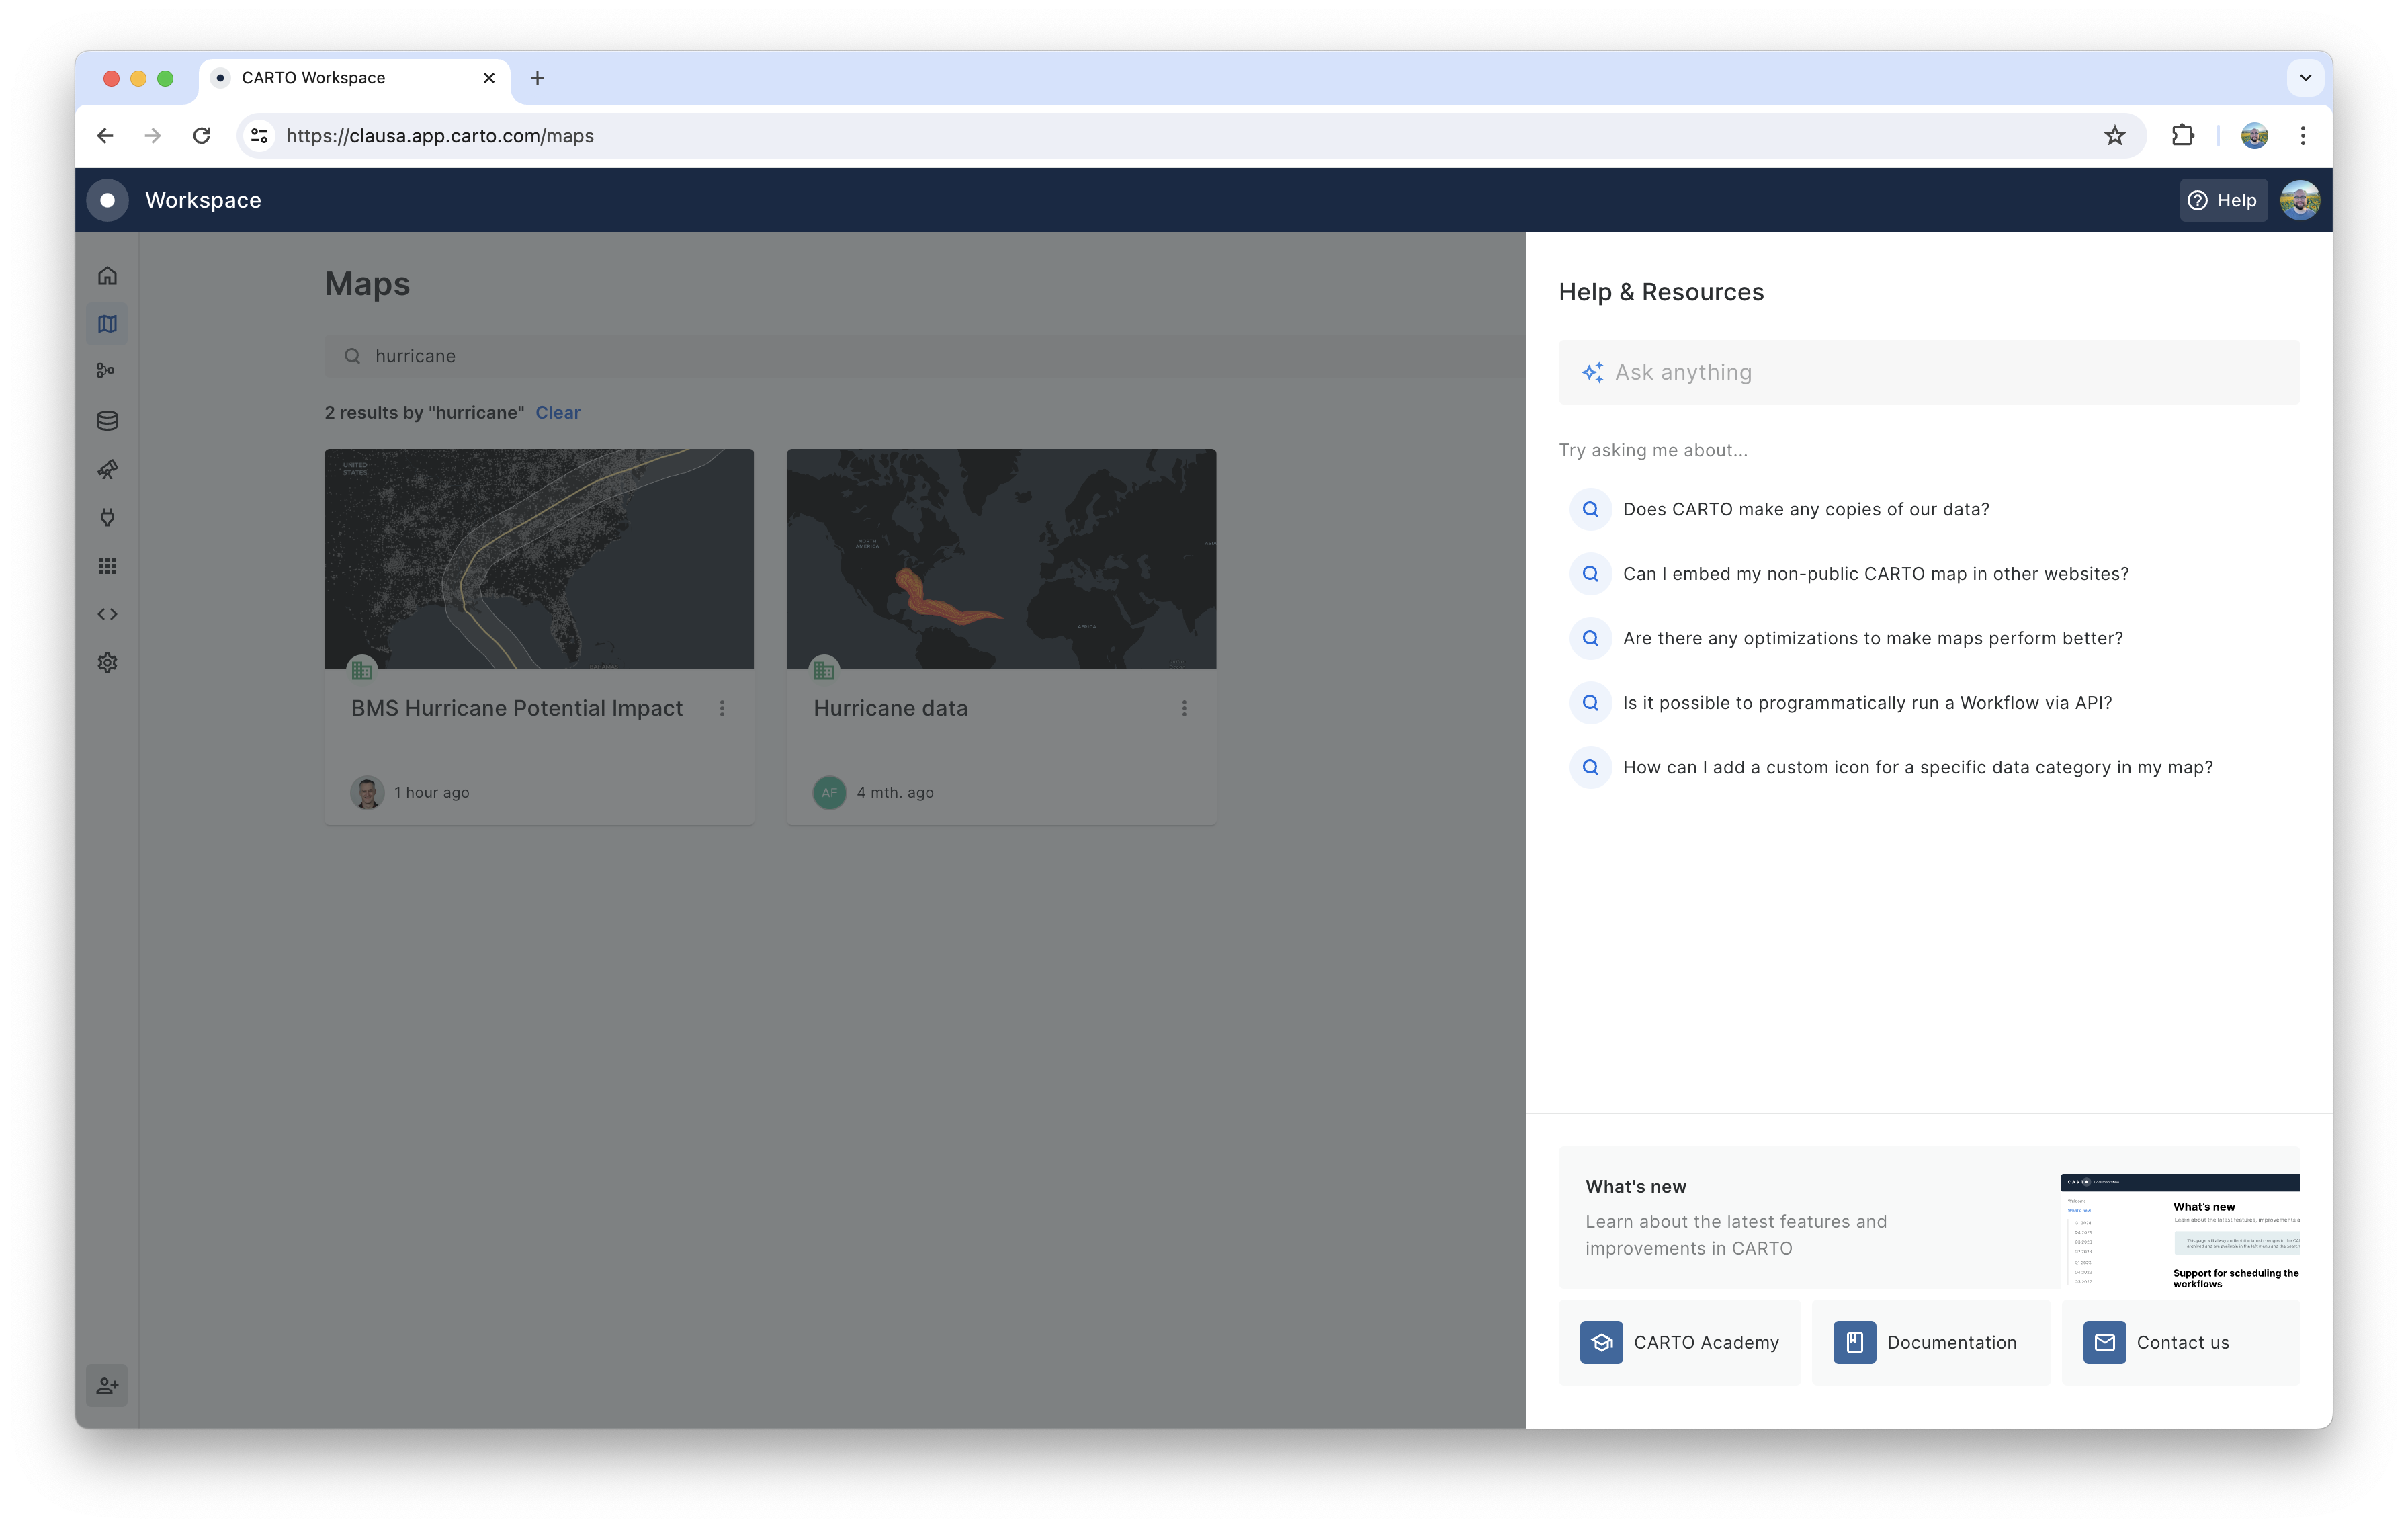Image resolution: width=2408 pixels, height=1528 pixels.
Task: Open the Applications grid icon
Action: pos(107,566)
